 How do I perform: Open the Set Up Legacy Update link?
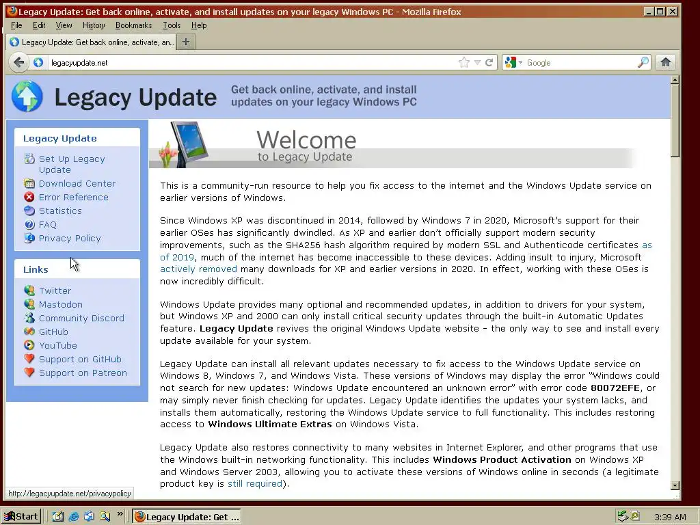72,164
